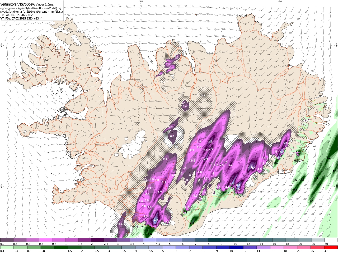The image size is (338, 253).
Task: Click the VT: Fös. 07.02.2025 23Z (+23 h) line
Action: [21, 18]
